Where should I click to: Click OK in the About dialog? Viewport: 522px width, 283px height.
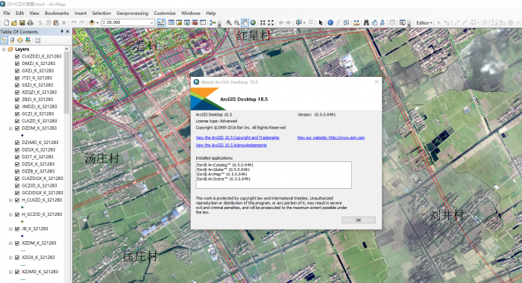(359, 220)
